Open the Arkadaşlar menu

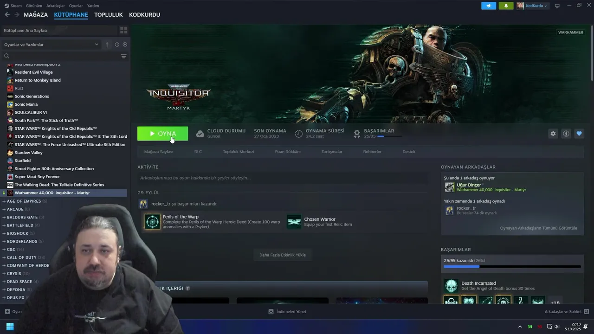(56, 6)
